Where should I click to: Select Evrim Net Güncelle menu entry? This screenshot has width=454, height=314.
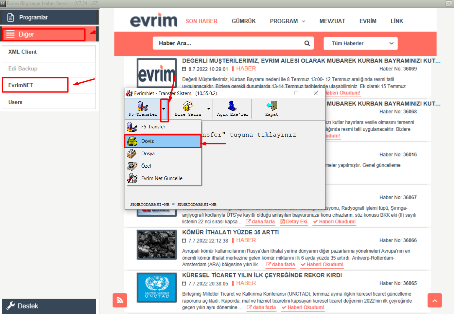click(x=163, y=178)
